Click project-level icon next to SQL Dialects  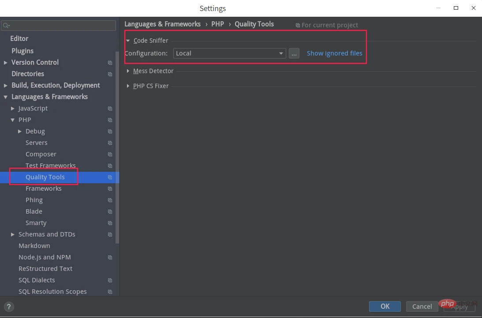(110, 281)
